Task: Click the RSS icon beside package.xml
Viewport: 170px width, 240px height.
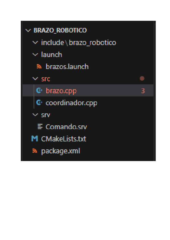Action: [x=35, y=151]
